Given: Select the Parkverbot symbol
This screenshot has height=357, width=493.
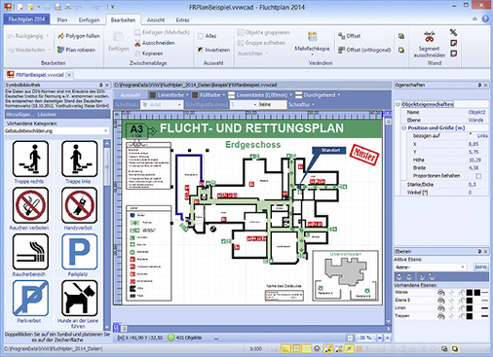Looking at the screenshot, I should pos(30,299).
